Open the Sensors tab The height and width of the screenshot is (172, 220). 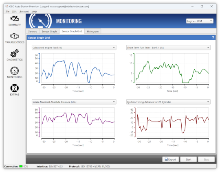pos(33,32)
